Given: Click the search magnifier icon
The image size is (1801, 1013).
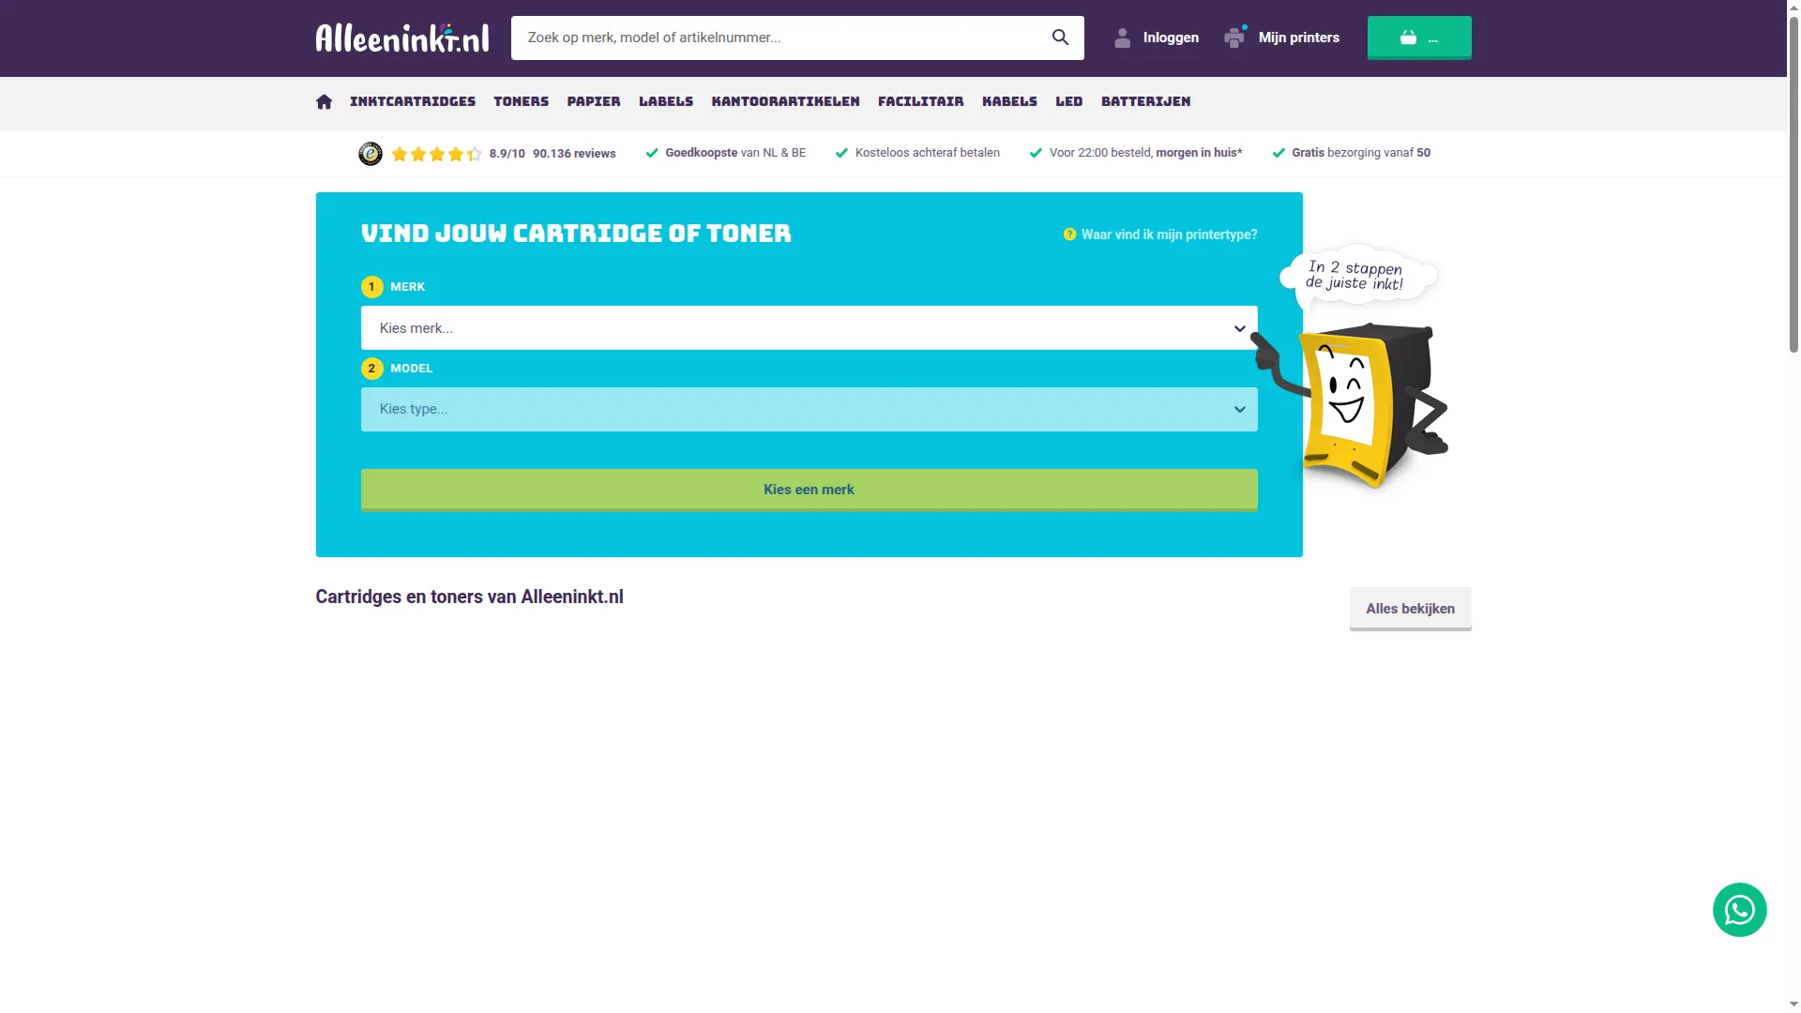Looking at the screenshot, I should [x=1060, y=38].
